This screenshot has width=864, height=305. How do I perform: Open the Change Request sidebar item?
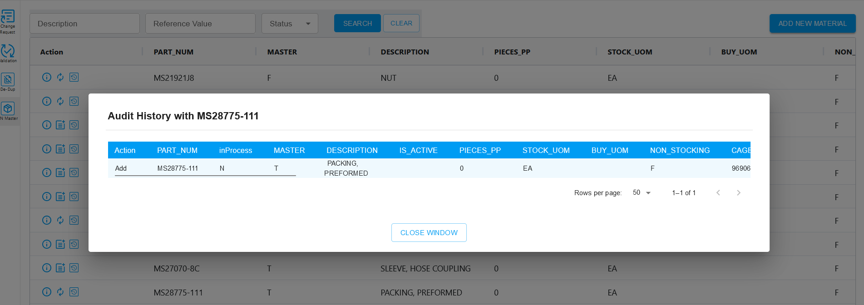8,22
